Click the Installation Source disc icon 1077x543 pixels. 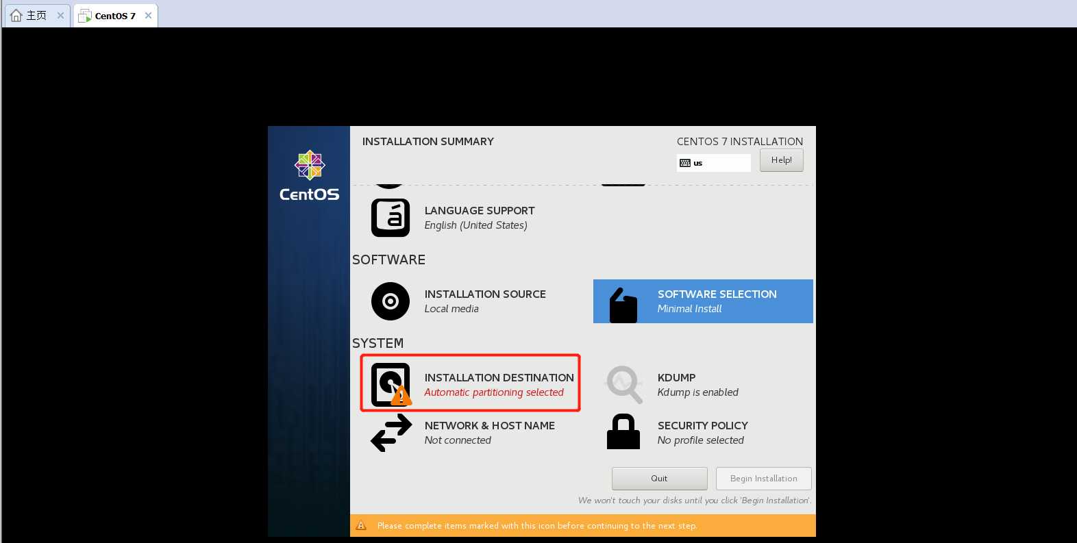(x=391, y=301)
